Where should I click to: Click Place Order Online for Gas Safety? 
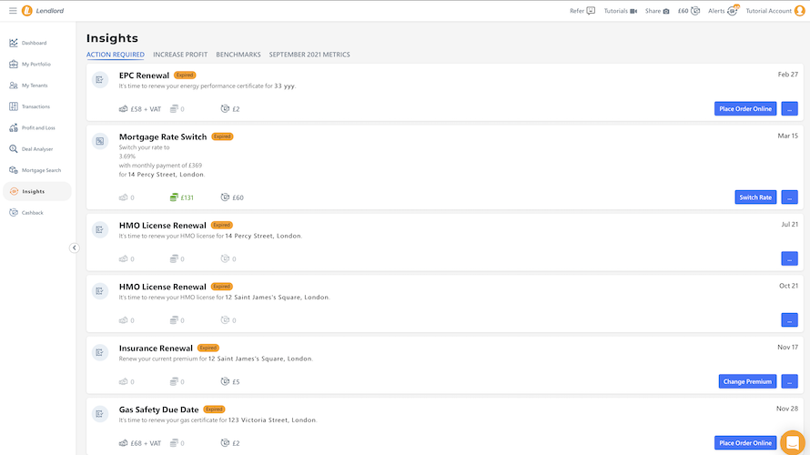[745, 442]
